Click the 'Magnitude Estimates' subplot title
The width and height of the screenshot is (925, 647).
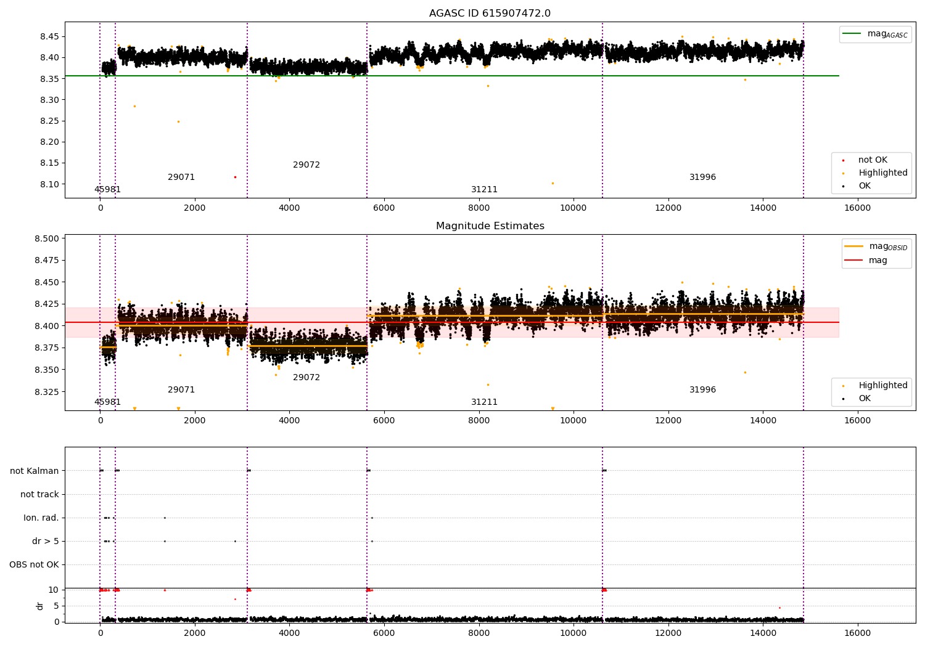coord(490,226)
